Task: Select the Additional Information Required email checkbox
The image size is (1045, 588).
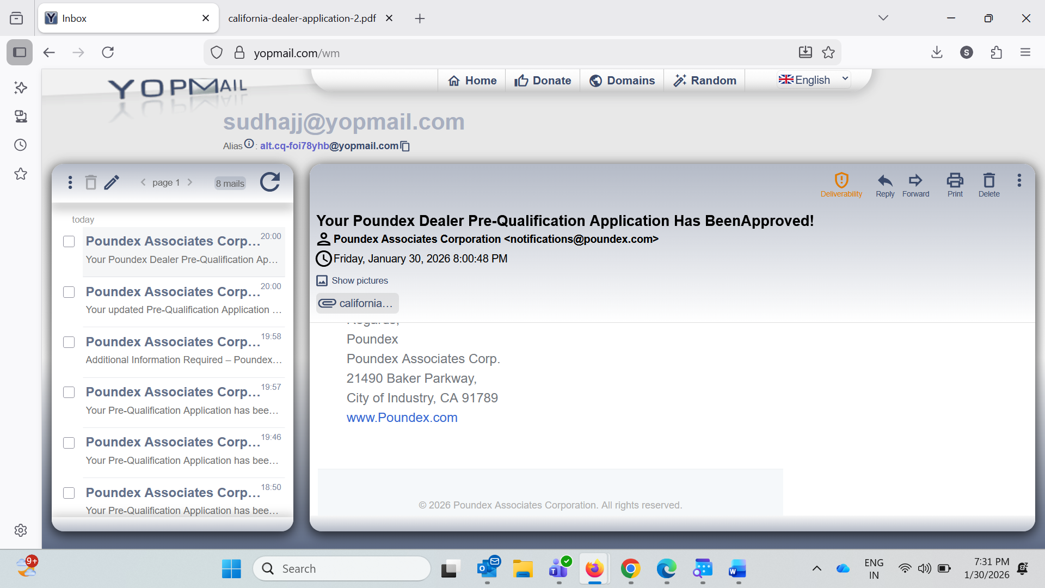Action: pos(69,342)
